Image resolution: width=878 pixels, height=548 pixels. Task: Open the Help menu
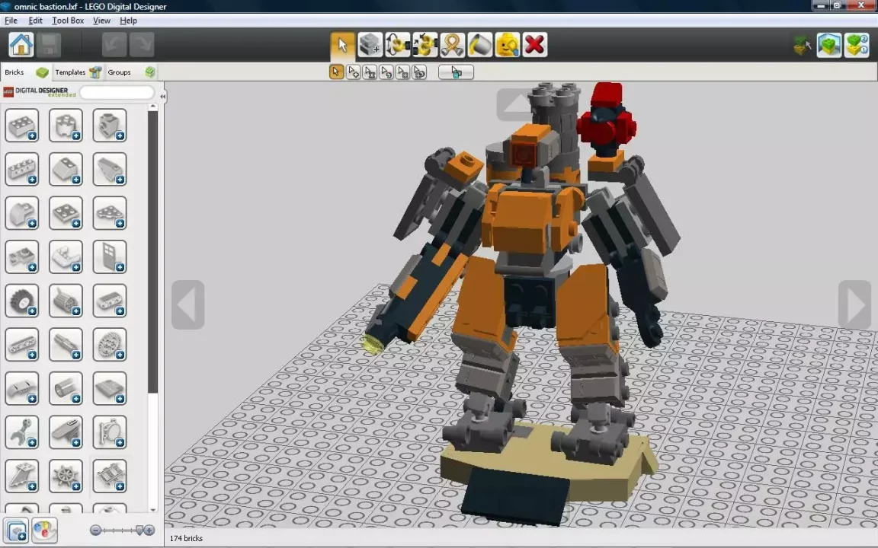point(128,21)
